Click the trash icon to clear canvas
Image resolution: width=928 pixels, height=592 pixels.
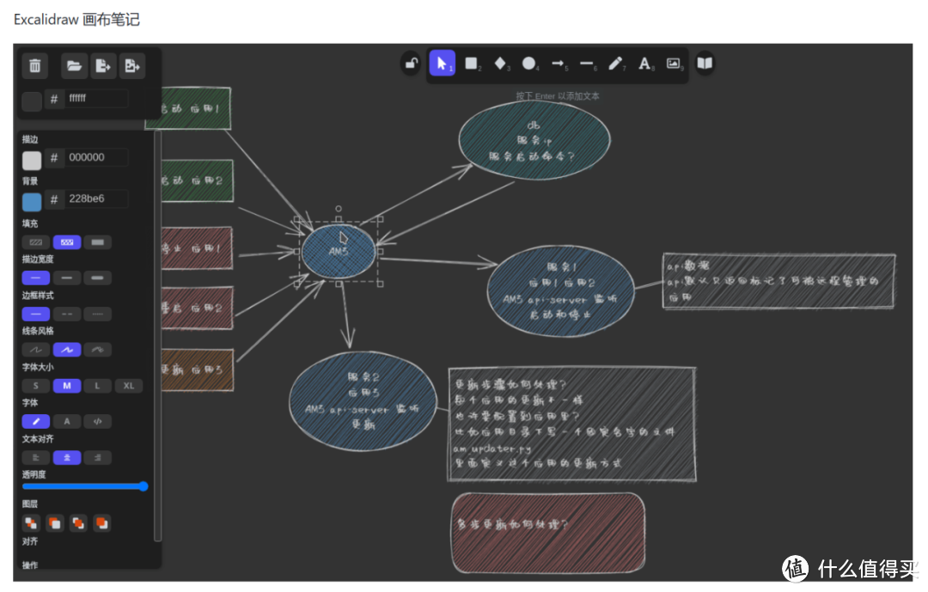[34, 65]
